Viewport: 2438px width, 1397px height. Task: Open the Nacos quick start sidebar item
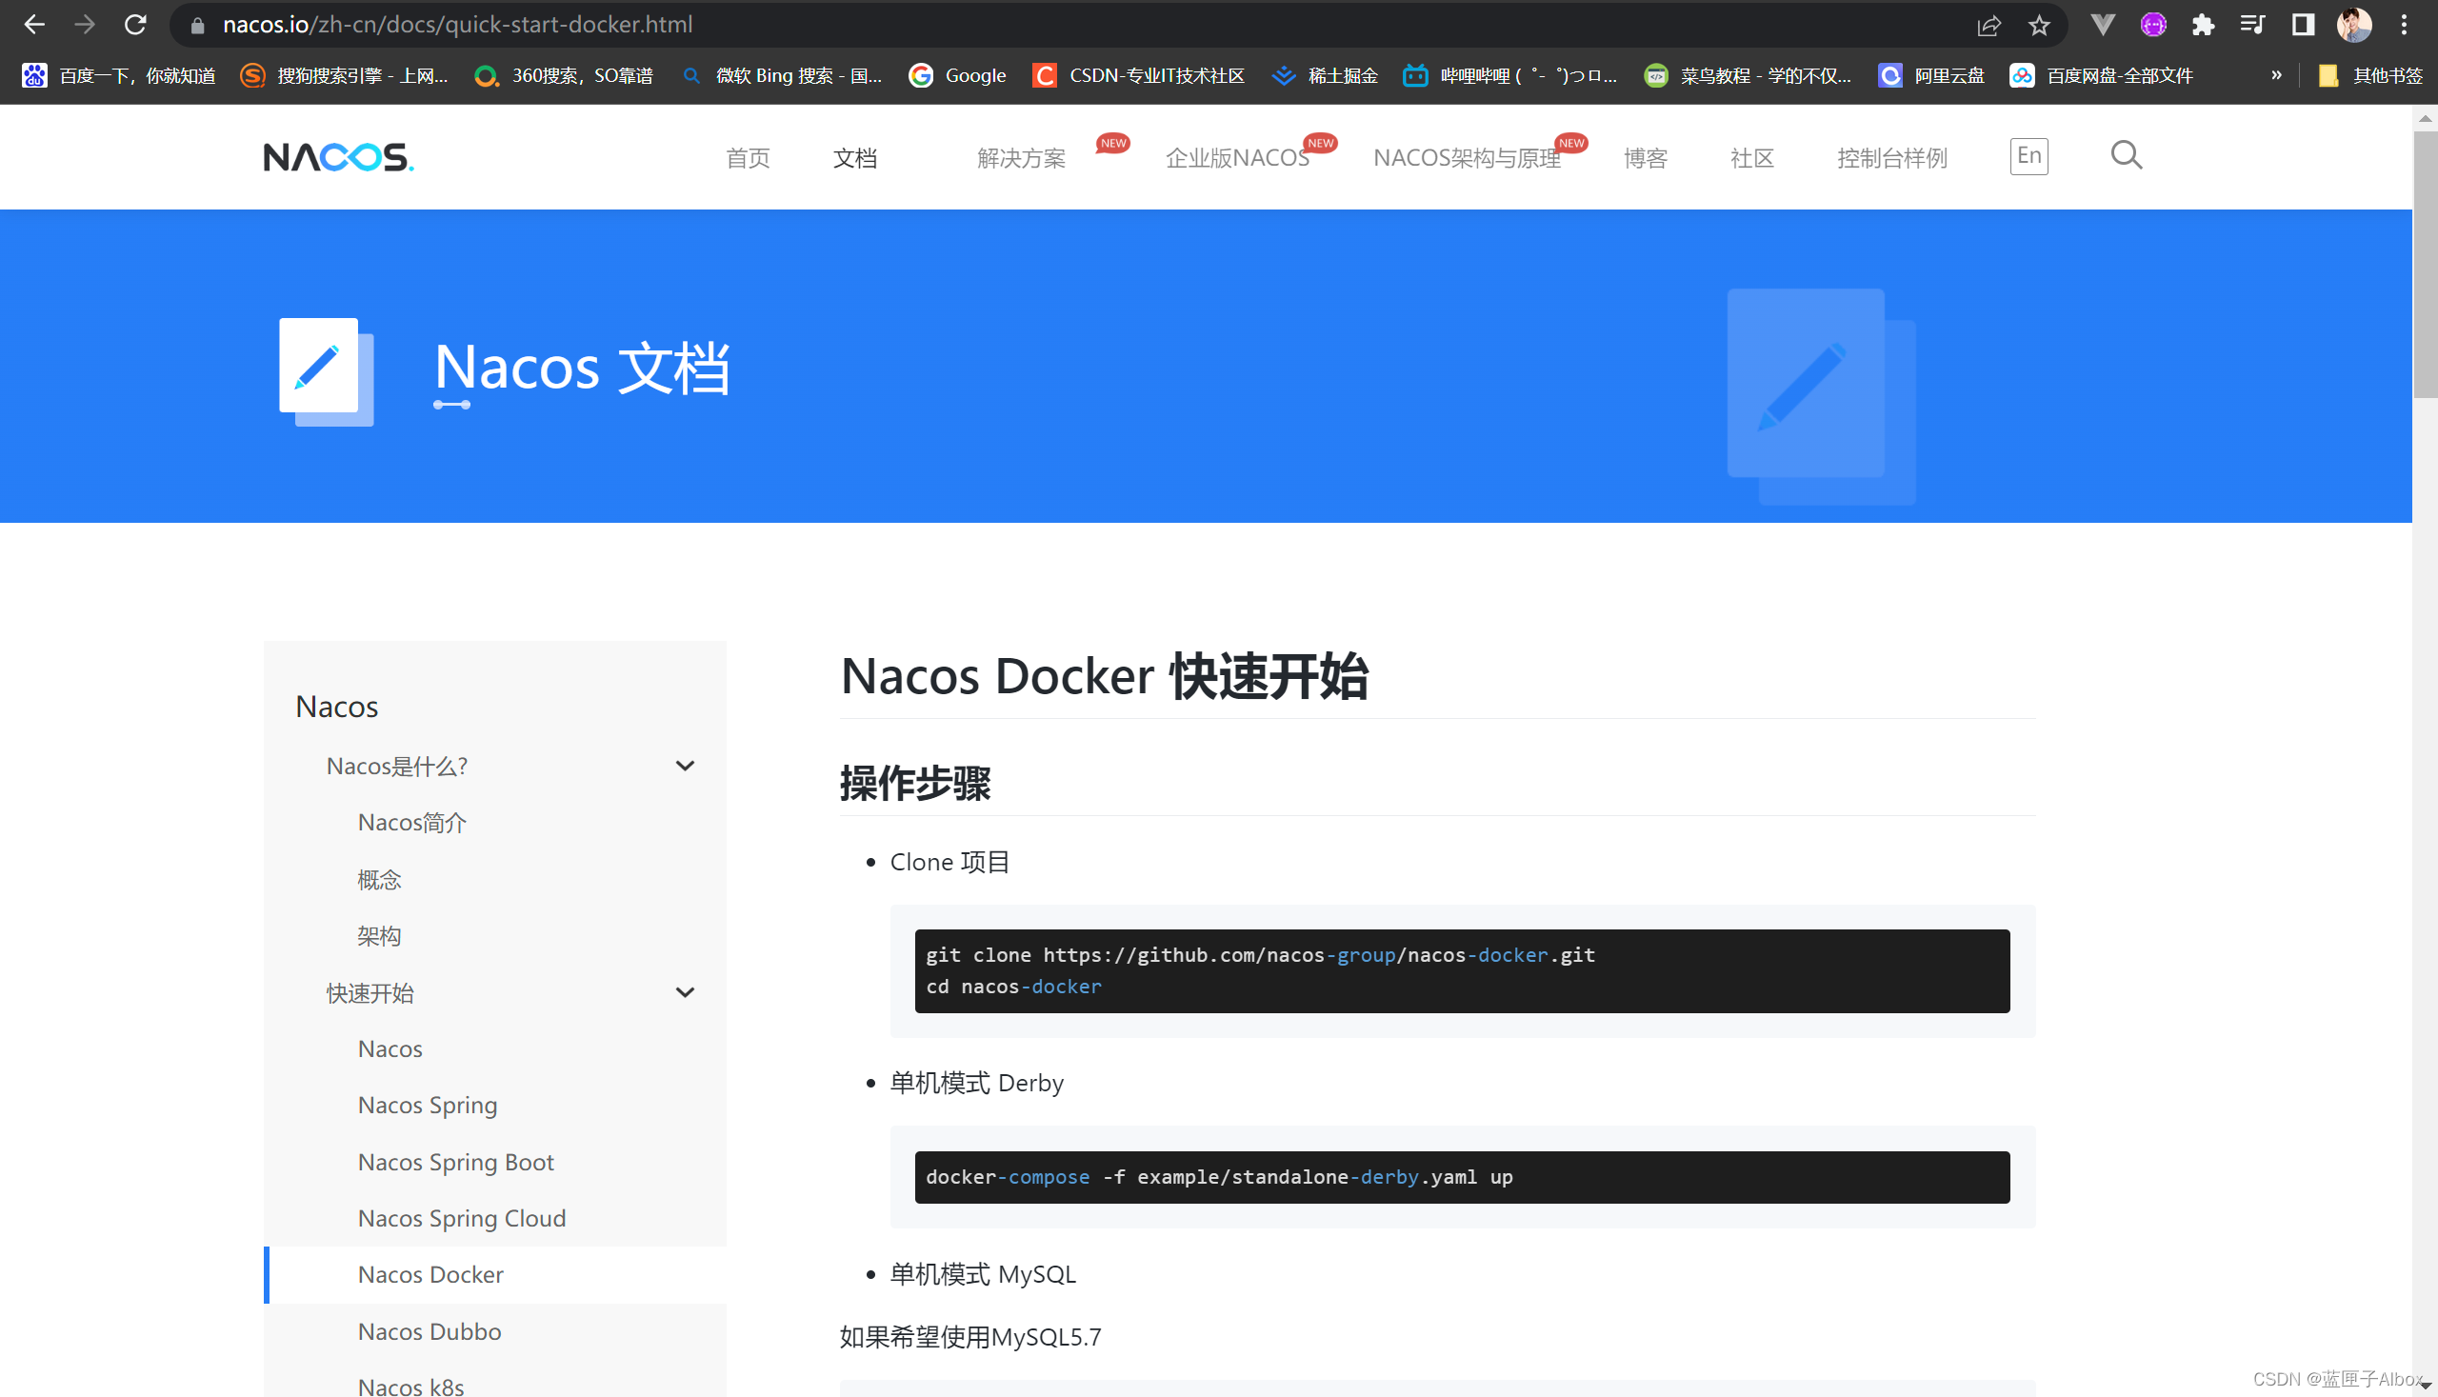390,1048
